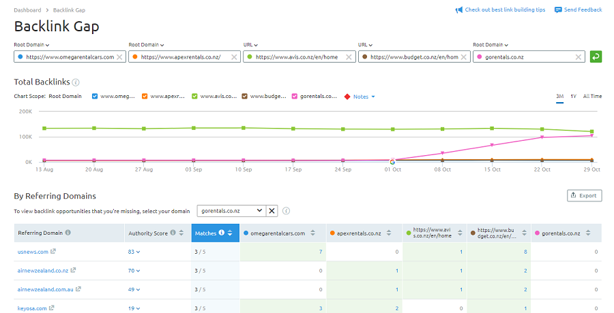
Task: Open keyosa.com external link icon
Action: pyautogui.click(x=51, y=308)
